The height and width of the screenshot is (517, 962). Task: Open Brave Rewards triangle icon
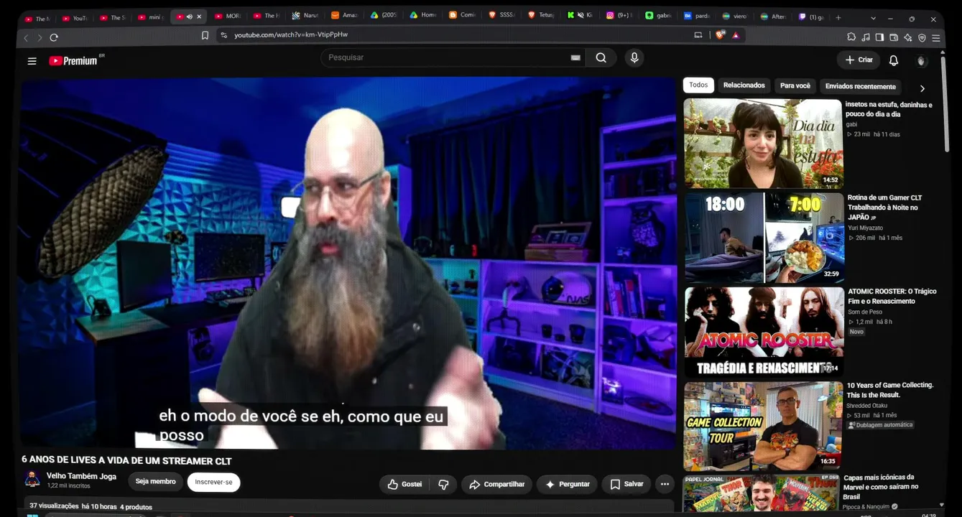(x=736, y=35)
